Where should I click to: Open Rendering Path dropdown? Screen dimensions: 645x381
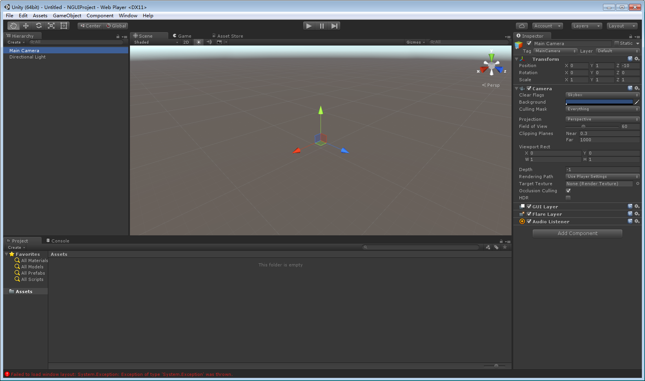(603, 177)
